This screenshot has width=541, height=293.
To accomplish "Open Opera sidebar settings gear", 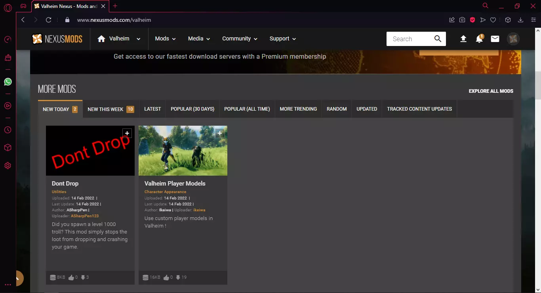I will pyautogui.click(x=8, y=166).
